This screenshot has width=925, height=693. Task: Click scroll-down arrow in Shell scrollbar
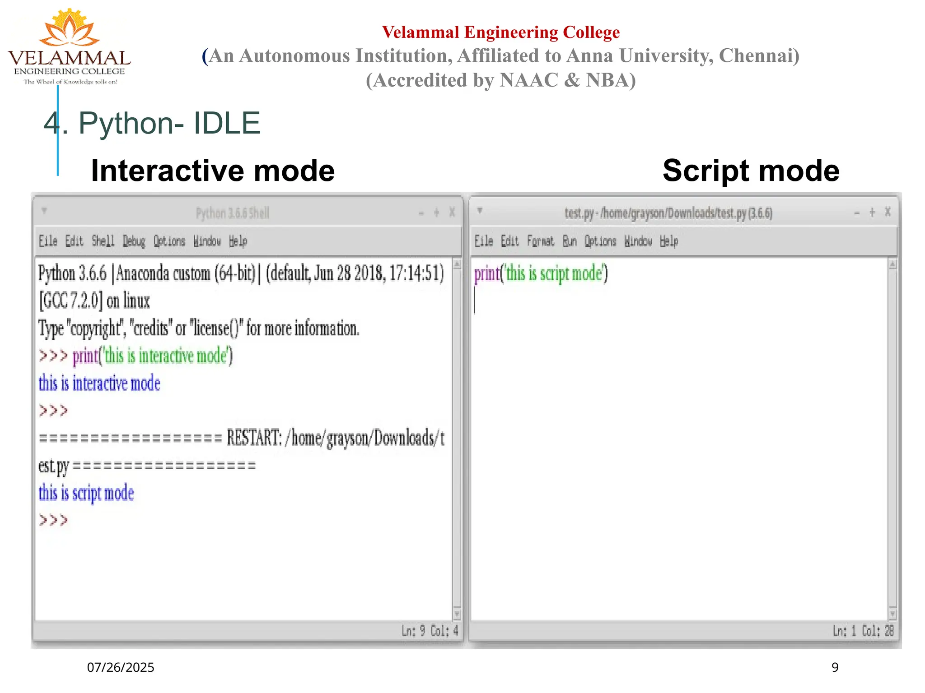[457, 614]
